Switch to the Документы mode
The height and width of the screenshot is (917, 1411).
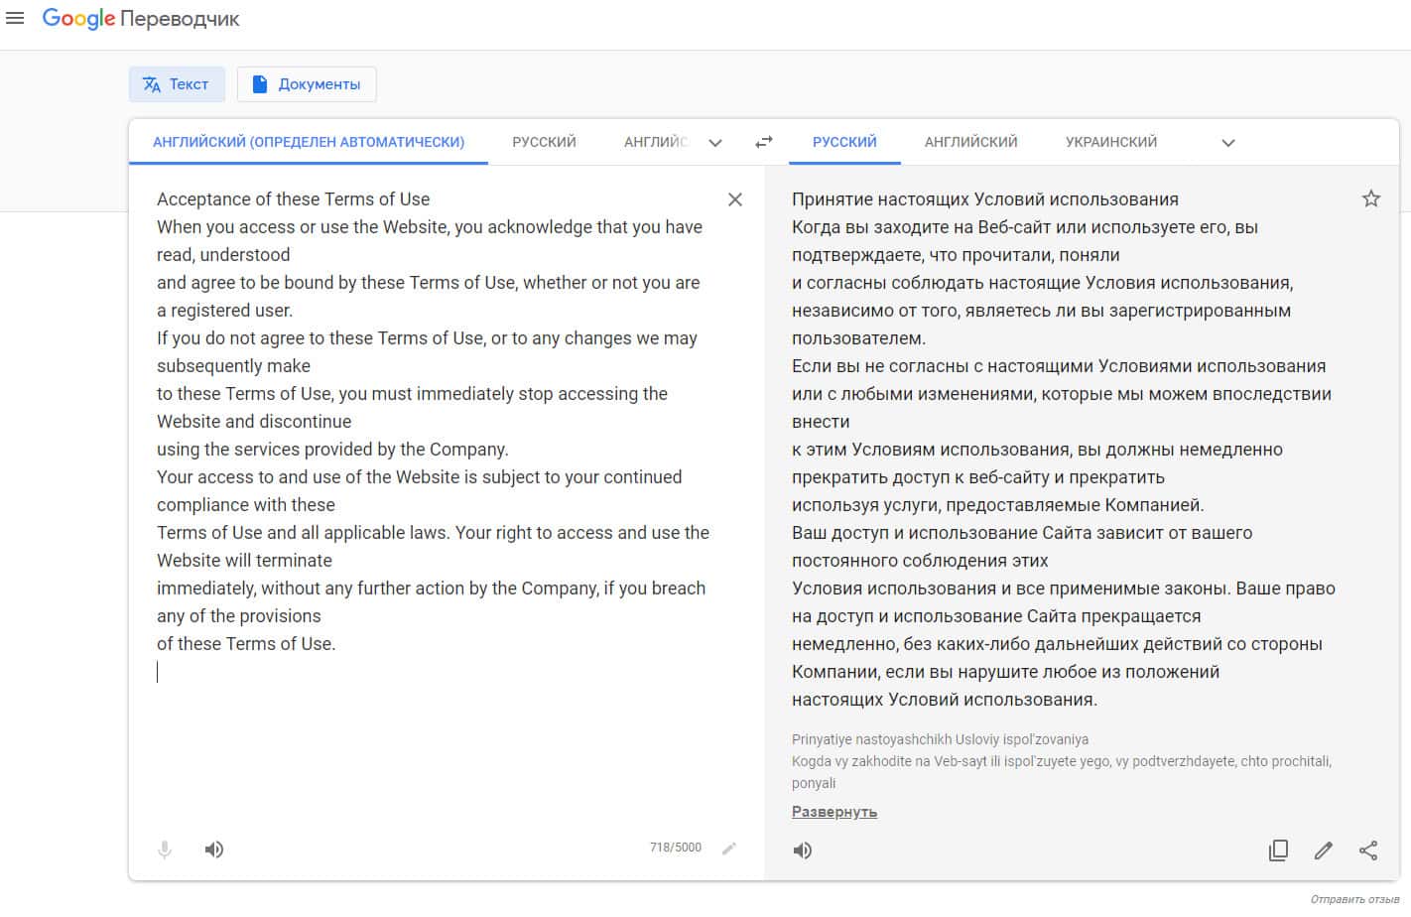pos(307,84)
